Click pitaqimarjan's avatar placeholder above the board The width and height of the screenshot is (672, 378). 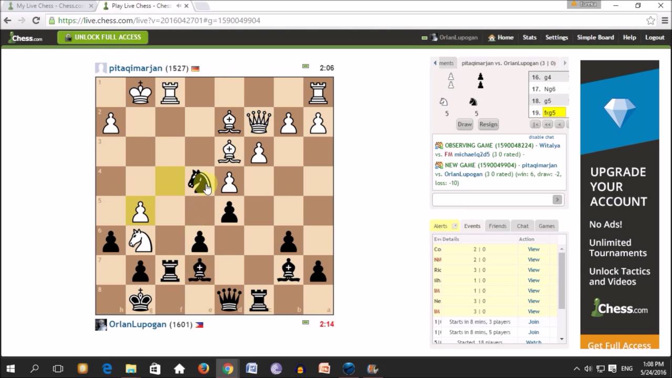tap(101, 68)
